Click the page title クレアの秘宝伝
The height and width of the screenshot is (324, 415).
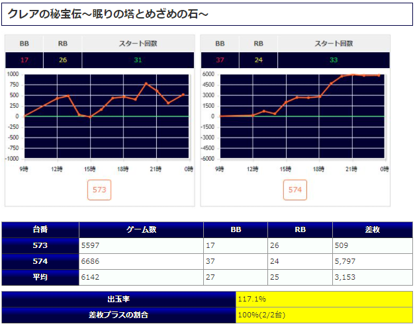click(109, 14)
